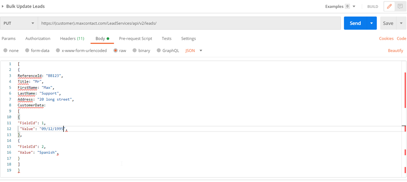Click the "Value": "09/12/1995" line
The height and width of the screenshot is (182, 407).
pos(43,129)
